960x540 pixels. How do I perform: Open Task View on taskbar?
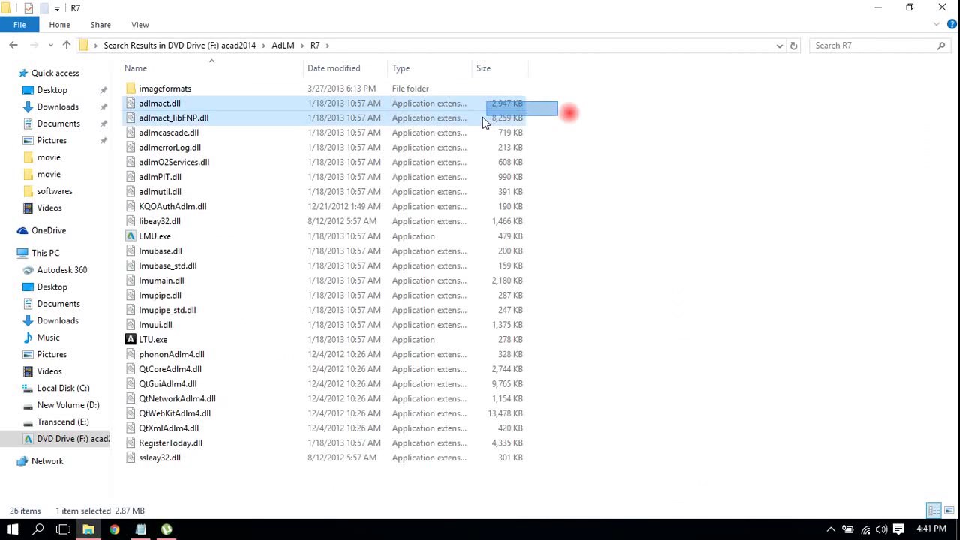click(63, 529)
